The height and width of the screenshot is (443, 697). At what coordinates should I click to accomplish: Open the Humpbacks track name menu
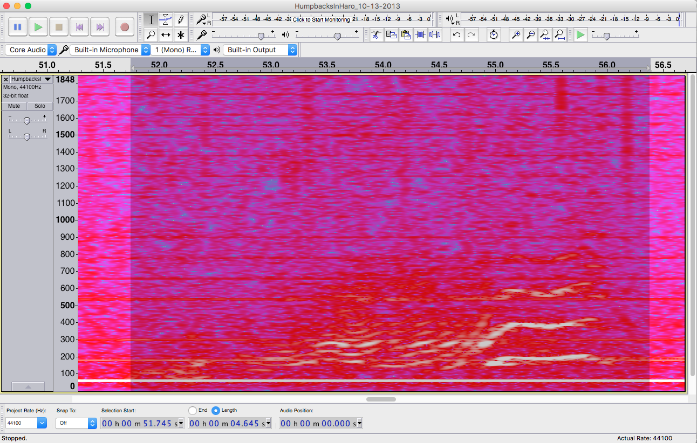pyautogui.click(x=31, y=79)
